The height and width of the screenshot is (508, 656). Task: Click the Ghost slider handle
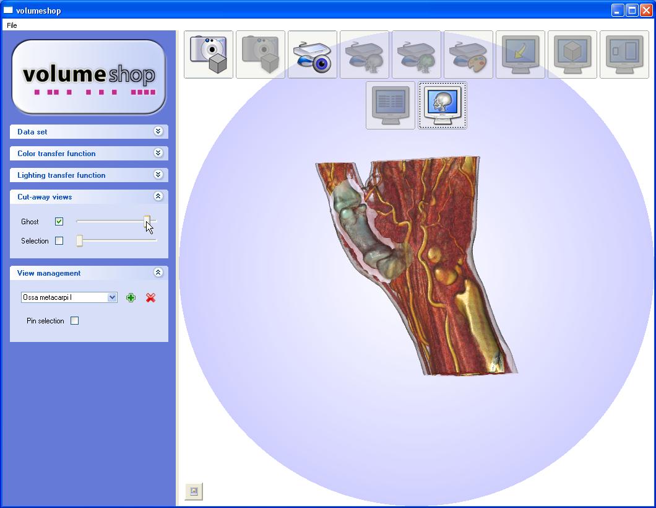(x=147, y=221)
